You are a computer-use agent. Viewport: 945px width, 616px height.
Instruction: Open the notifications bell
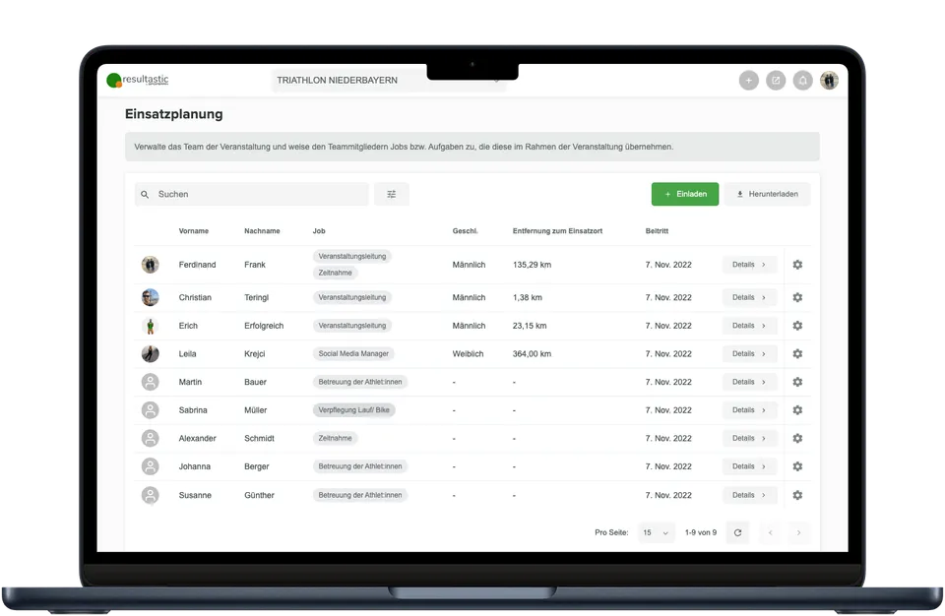click(x=803, y=80)
